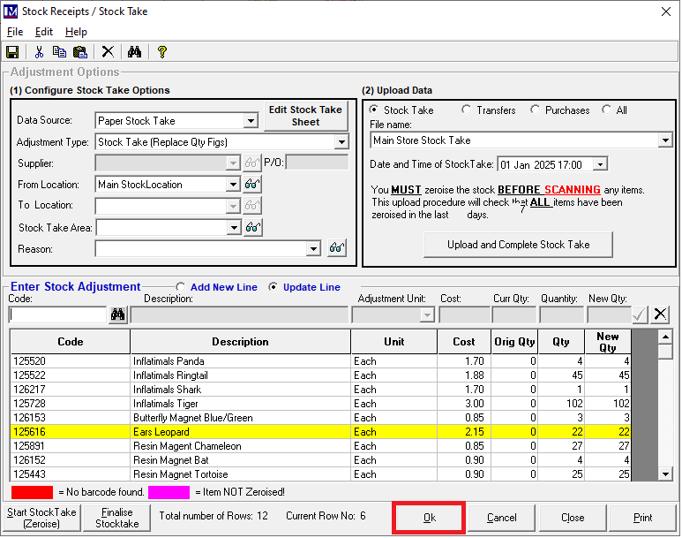Click the Code input field

pyautogui.click(x=57, y=314)
